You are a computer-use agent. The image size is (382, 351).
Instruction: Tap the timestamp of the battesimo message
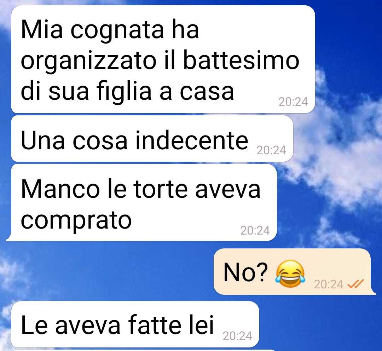[293, 102]
